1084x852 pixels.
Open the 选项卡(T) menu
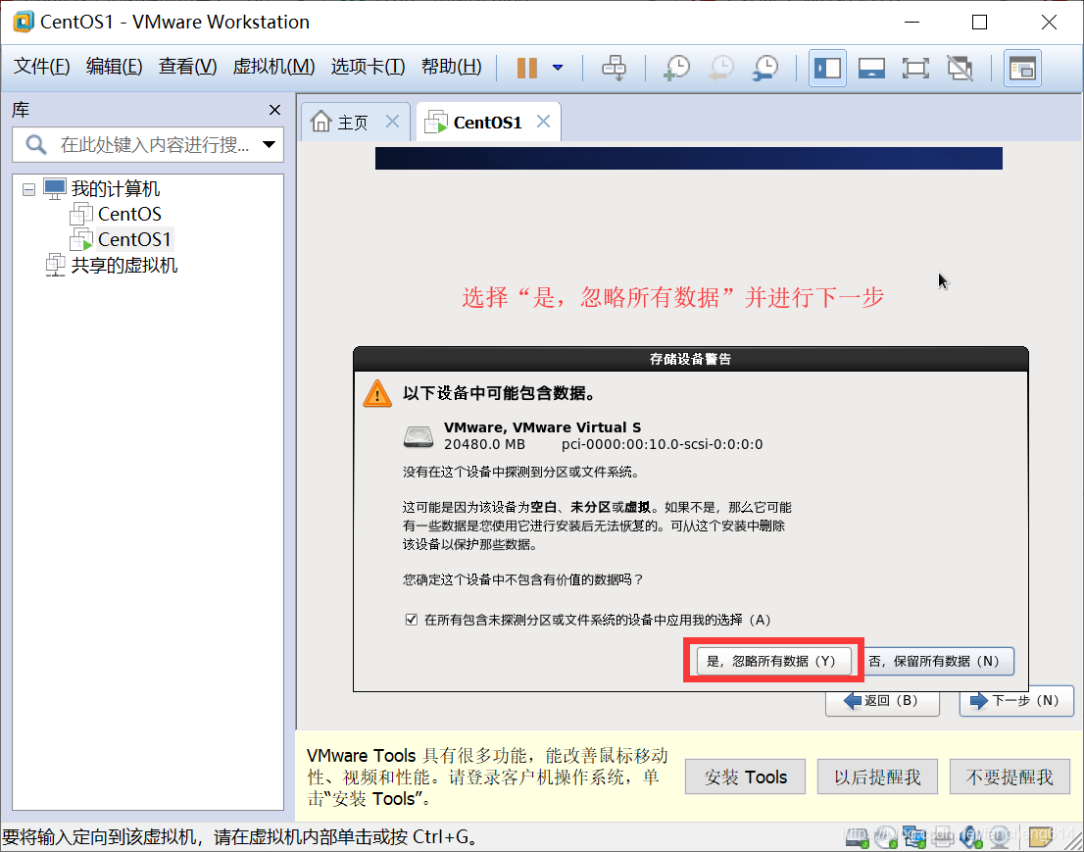(x=368, y=67)
